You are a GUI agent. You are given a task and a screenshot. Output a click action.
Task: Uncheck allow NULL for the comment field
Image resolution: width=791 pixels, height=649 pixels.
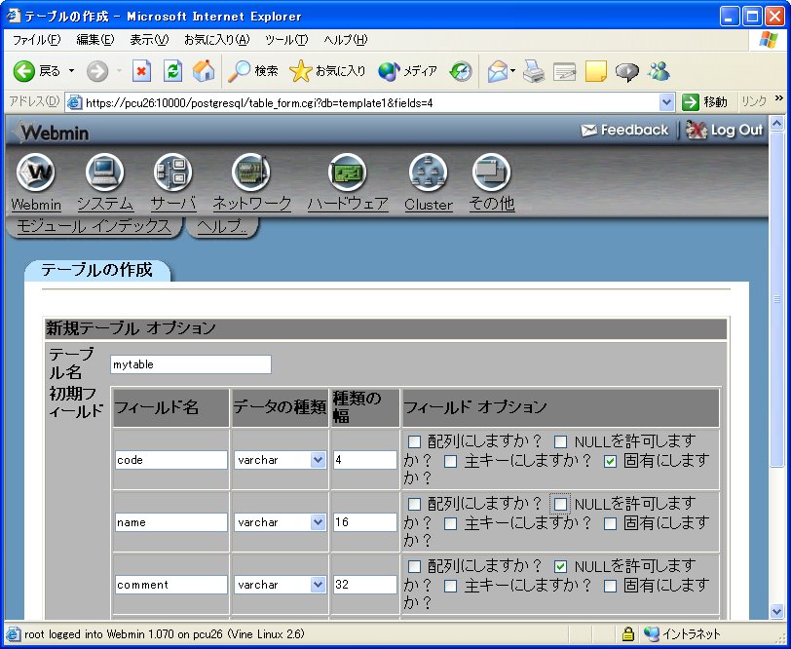click(x=560, y=566)
